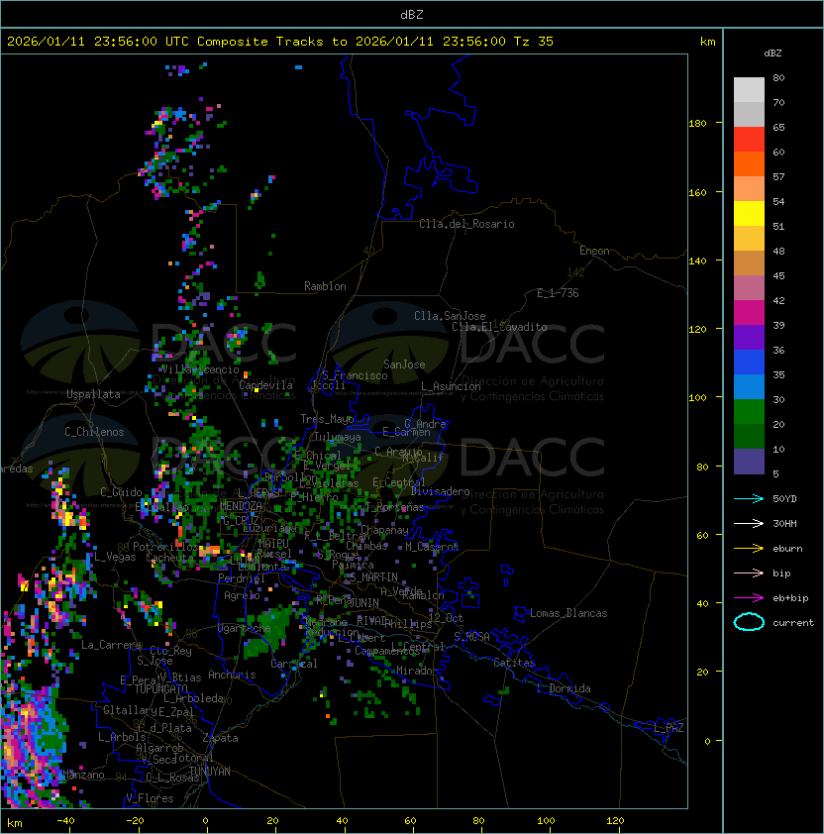Click the TUNUYAN map label
Screen dimensions: 824x834
pos(210,772)
